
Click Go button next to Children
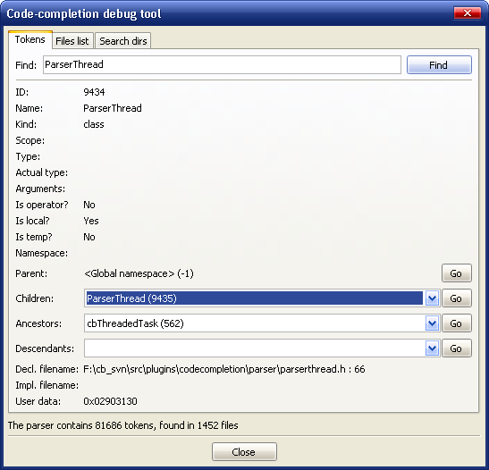tap(457, 298)
